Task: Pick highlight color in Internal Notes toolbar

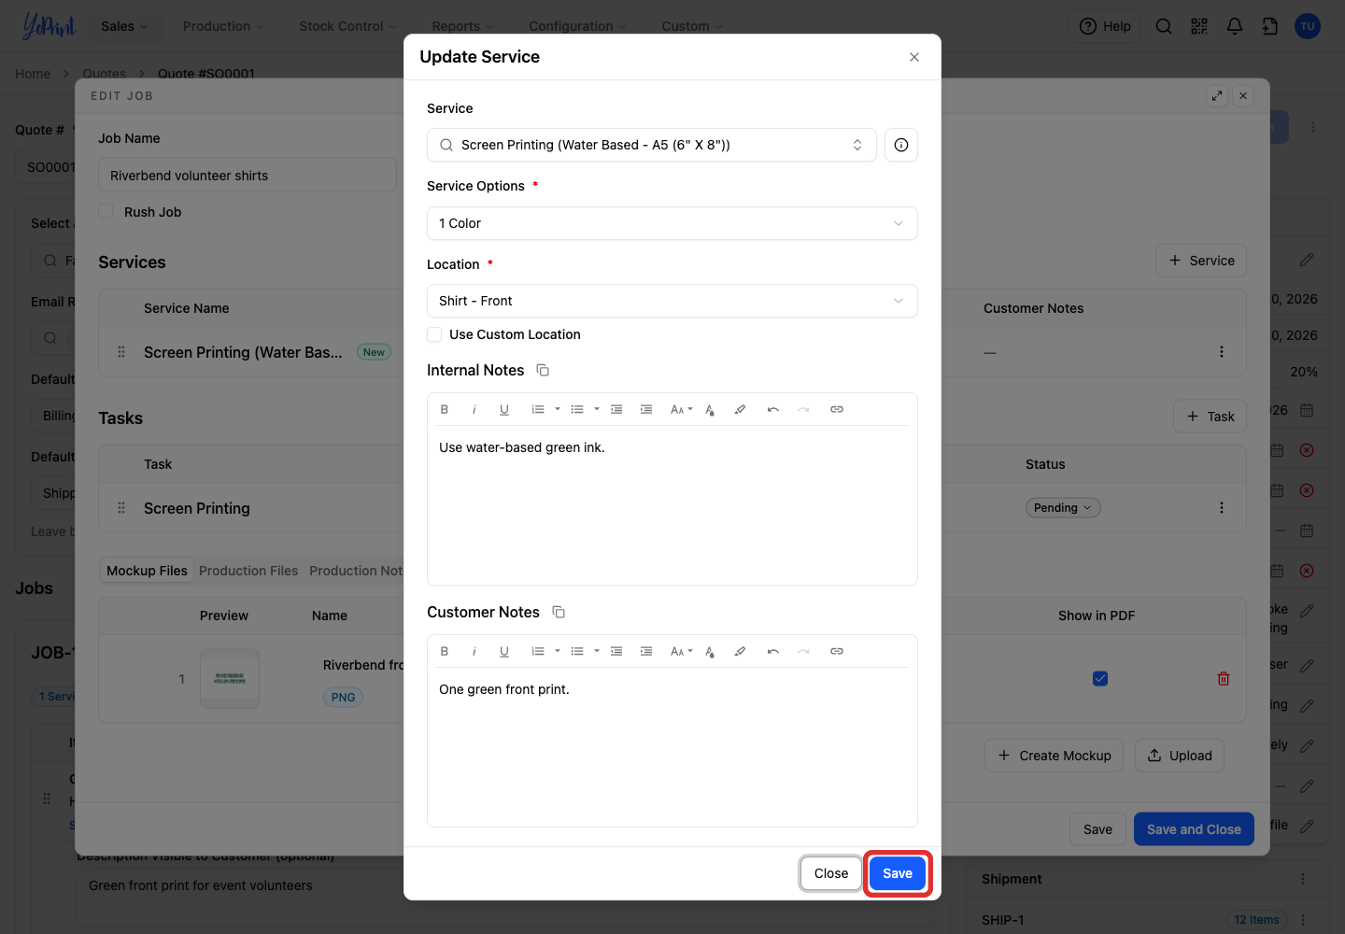Action: point(740,409)
